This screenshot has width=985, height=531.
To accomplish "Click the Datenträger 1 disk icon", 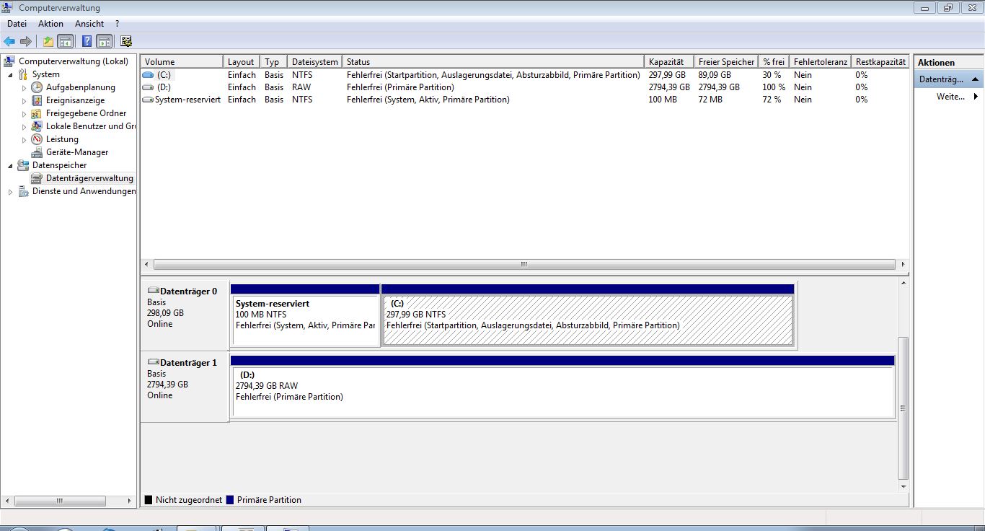I will 153,362.
